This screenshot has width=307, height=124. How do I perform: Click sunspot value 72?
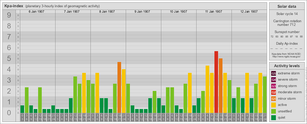click(272, 36)
